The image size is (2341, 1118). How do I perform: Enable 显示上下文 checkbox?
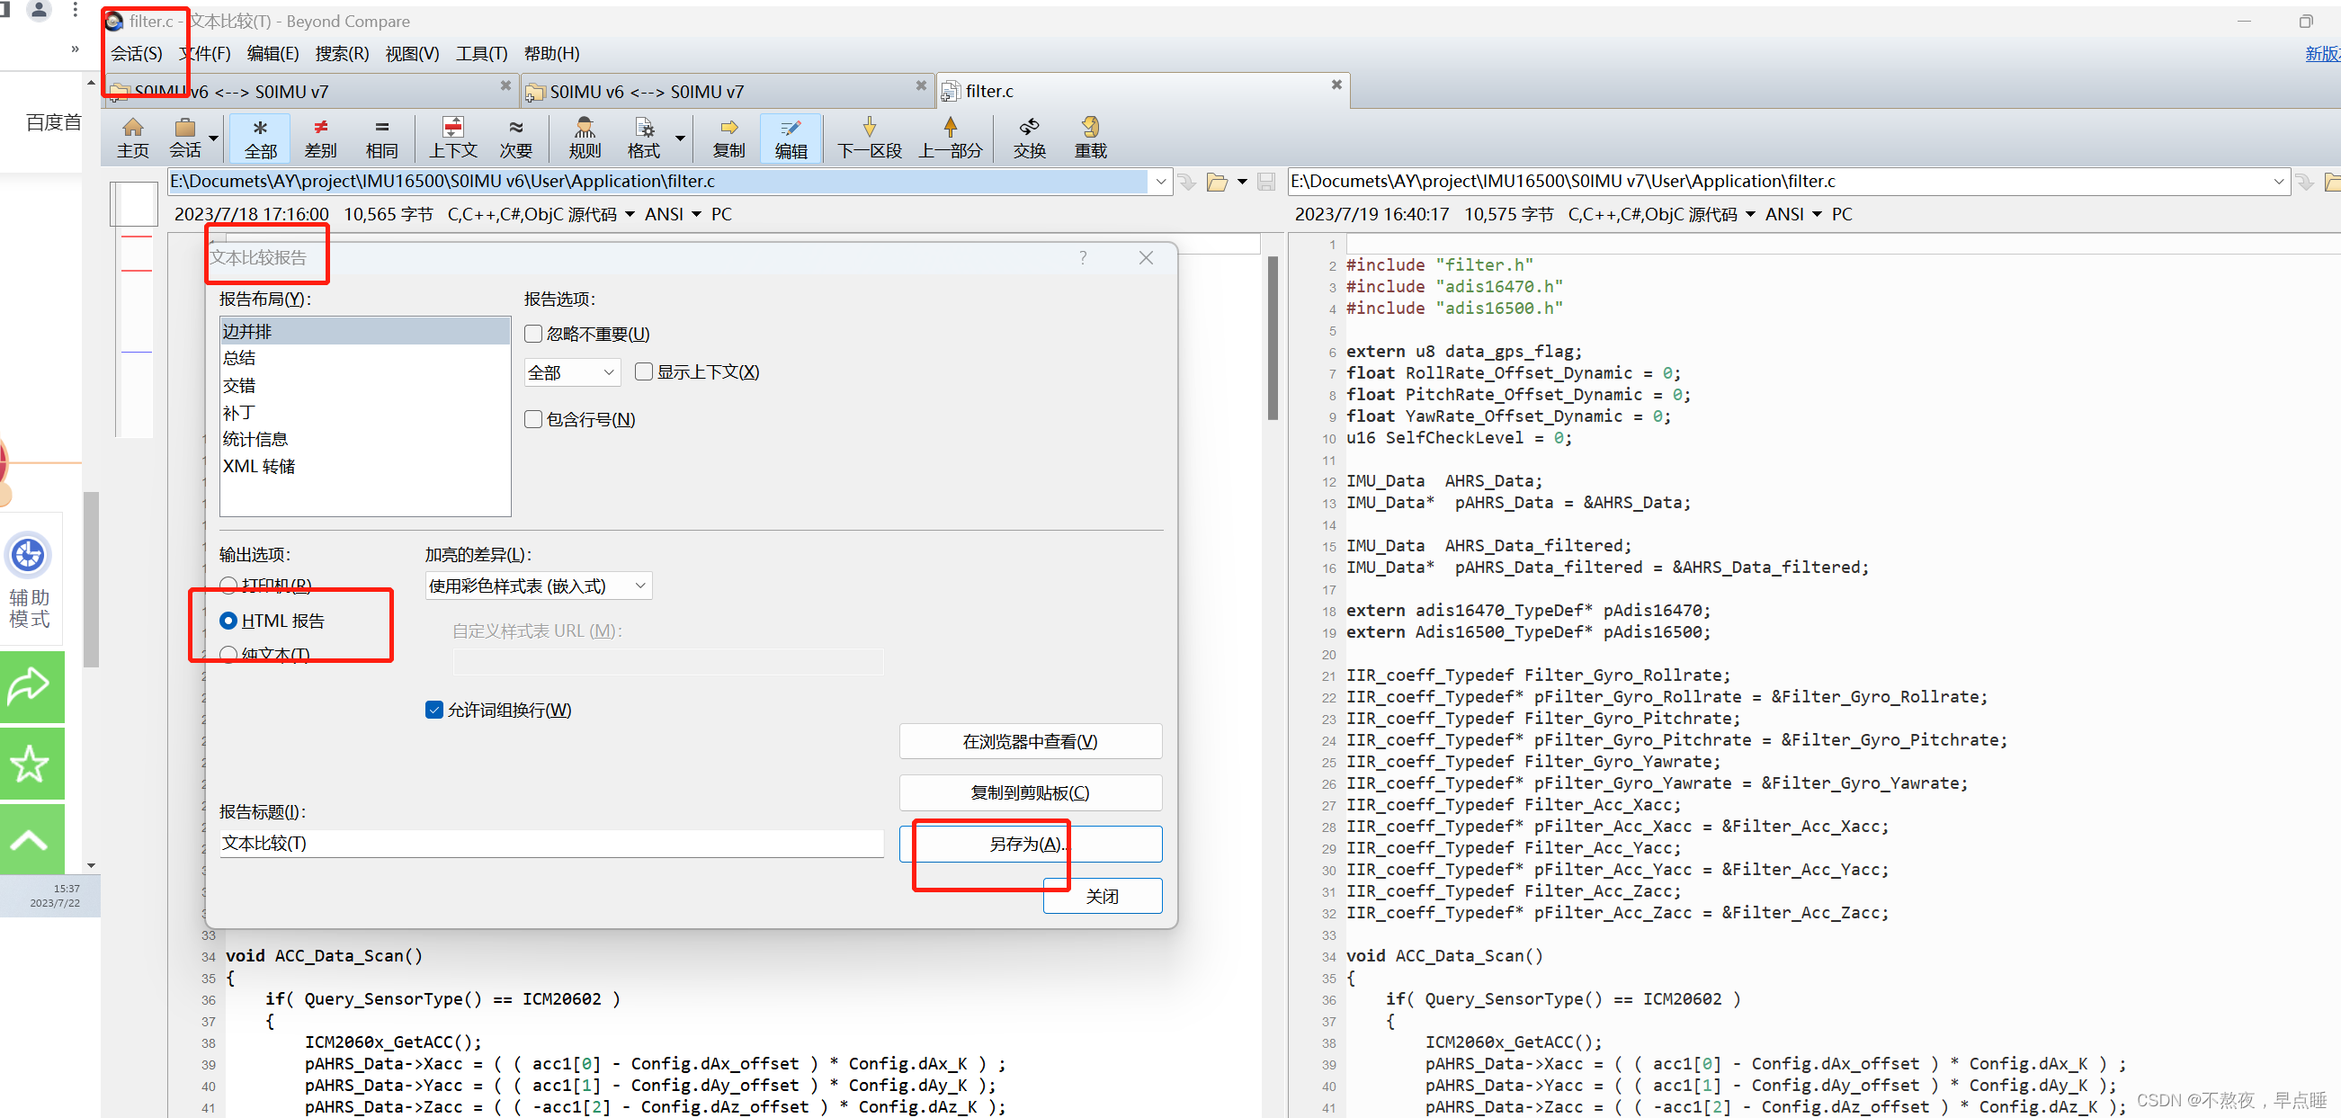coord(643,371)
